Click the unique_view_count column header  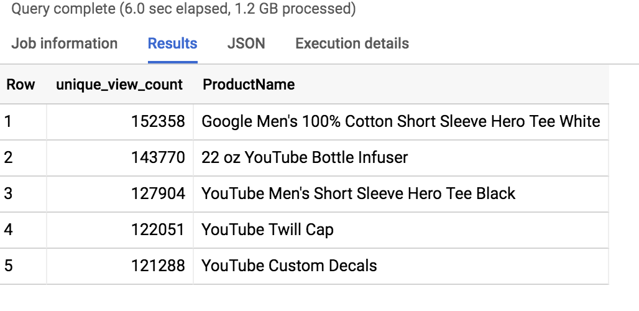[x=119, y=85]
